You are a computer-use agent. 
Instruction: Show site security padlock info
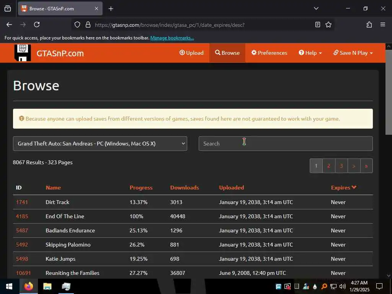pos(88,24)
